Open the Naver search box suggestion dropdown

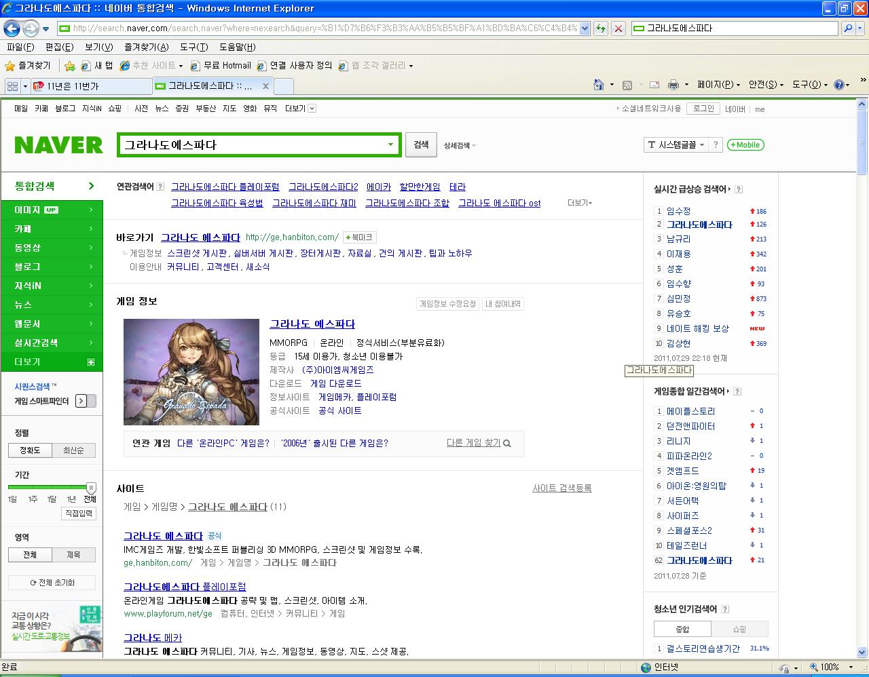[390, 144]
